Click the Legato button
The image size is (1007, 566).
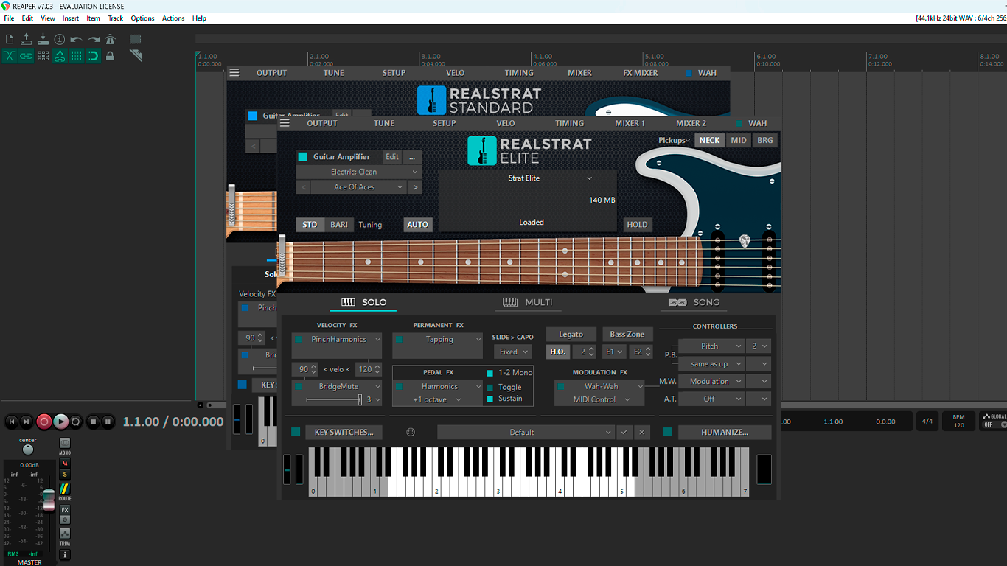coord(571,335)
